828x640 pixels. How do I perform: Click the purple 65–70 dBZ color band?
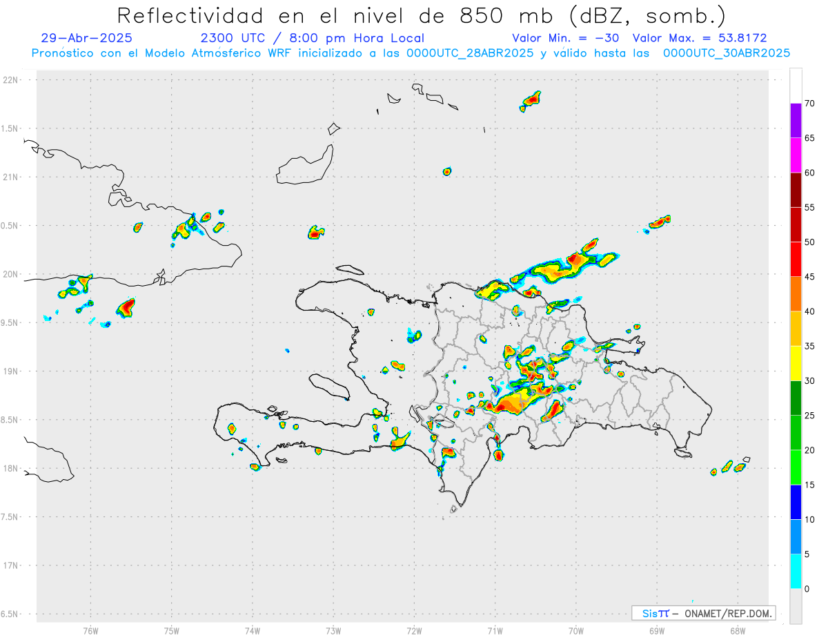(x=796, y=121)
